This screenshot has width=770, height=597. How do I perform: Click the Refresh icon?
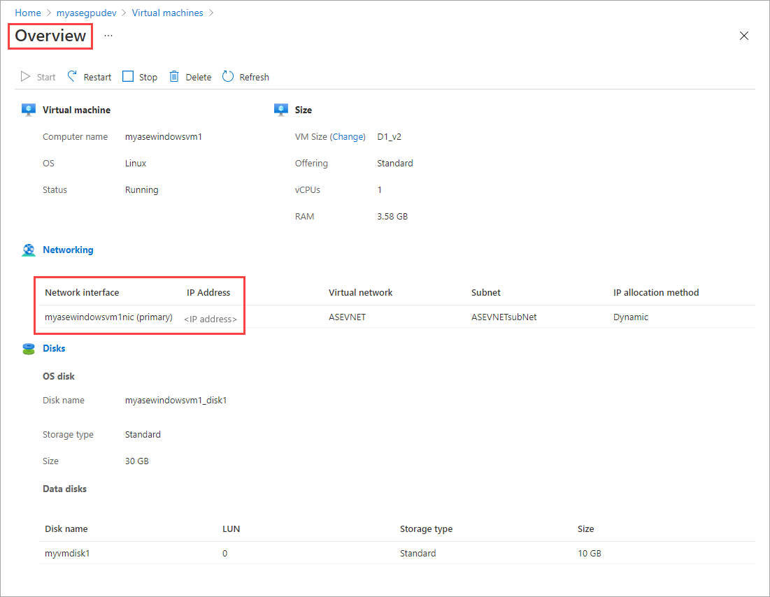point(229,76)
